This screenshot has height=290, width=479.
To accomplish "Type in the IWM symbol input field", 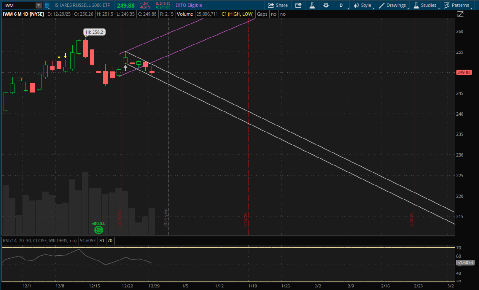I will tap(18, 5).
